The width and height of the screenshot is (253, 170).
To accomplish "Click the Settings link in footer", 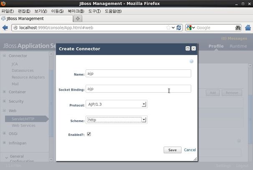I will 223,166.
